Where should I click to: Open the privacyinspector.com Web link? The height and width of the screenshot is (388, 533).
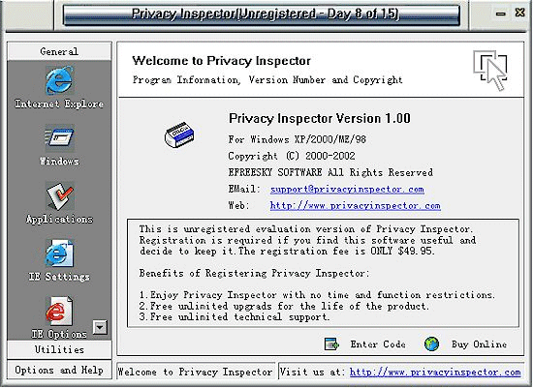pos(356,206)
